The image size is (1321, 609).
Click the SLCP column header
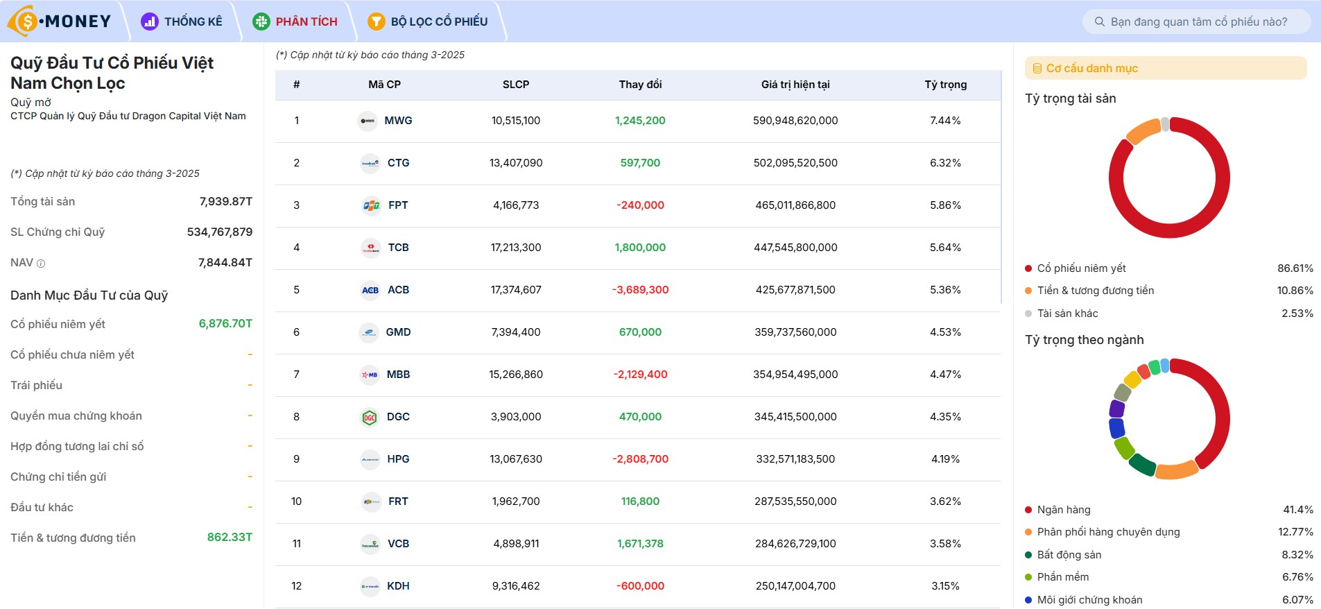[x=516, y=85]
